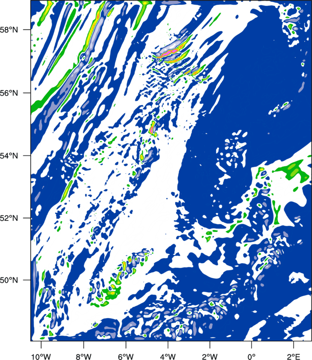This screenshot has height=360, width=312.
Task: Click the 52°N latitude label
Action: click(9, 218)
